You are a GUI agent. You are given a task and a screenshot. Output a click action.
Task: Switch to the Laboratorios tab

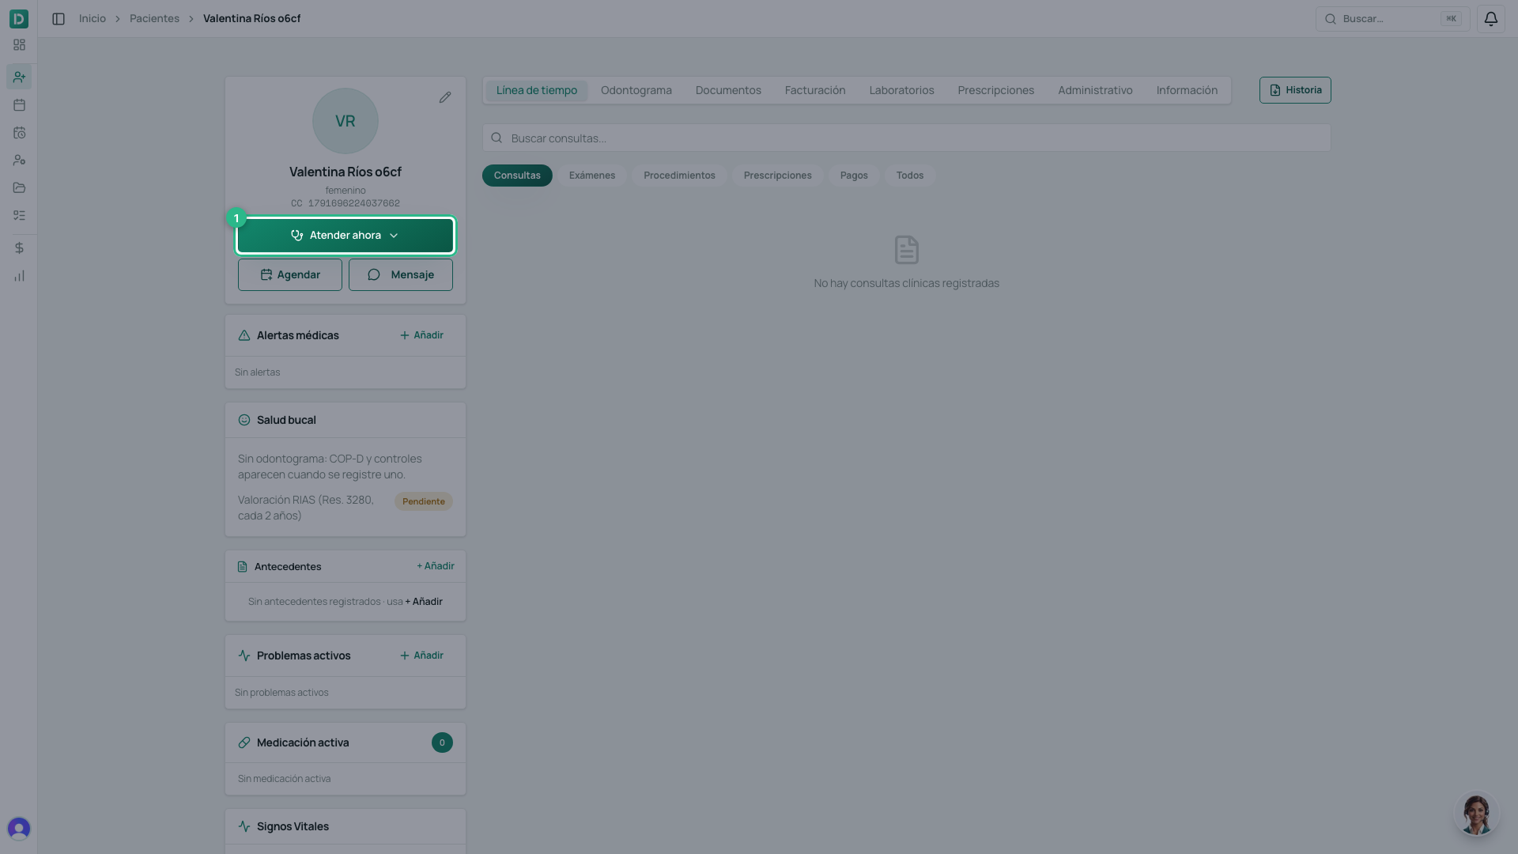pos(901,90)
